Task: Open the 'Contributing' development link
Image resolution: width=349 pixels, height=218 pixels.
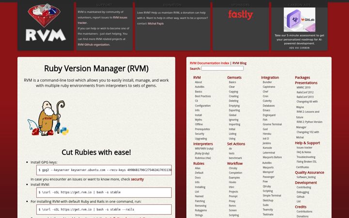Action: [303, 187]
